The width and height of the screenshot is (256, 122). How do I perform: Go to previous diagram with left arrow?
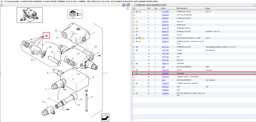[x=124, y=5]
